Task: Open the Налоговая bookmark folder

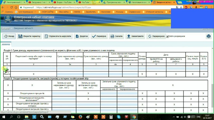Action: point(104,12)
